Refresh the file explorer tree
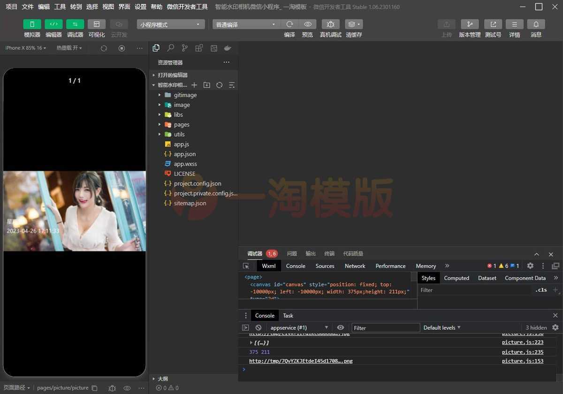 coord(219,85)
